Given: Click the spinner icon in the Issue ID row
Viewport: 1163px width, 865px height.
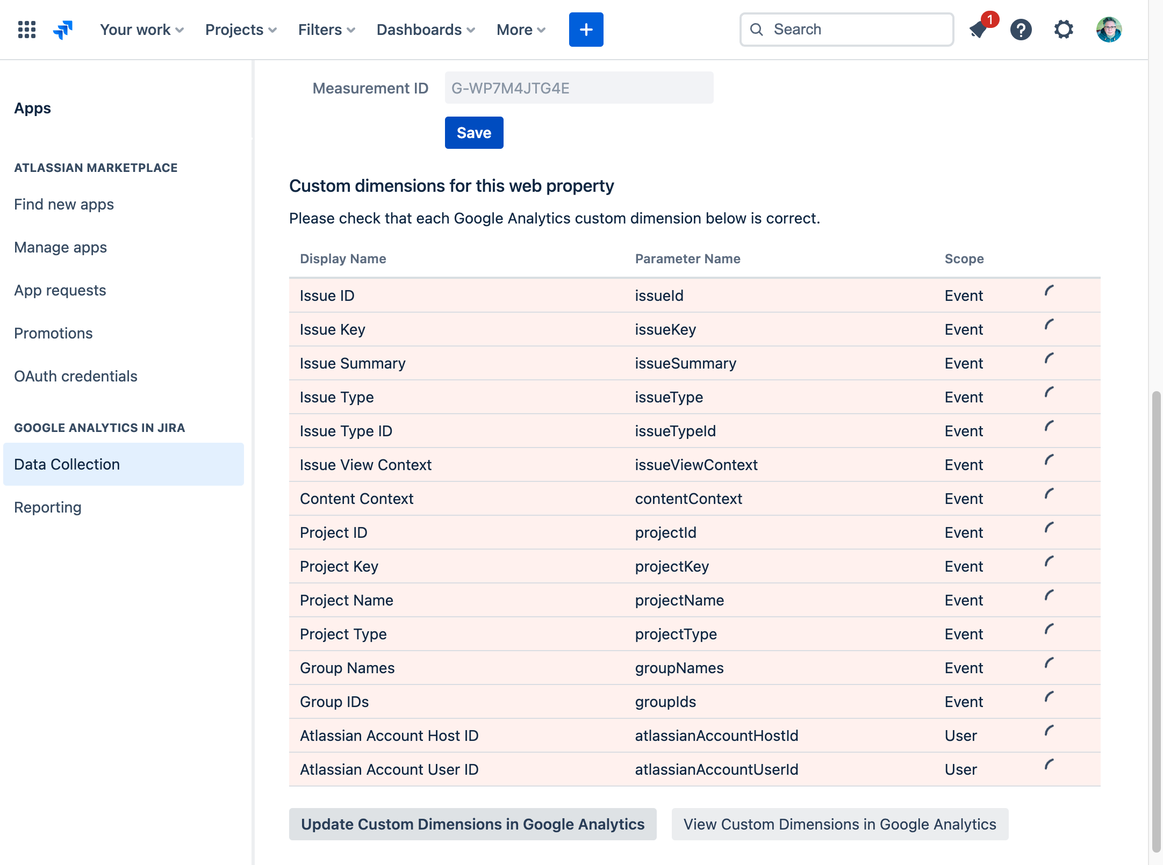Looking at the screenshot, I should pos(1049,291).
